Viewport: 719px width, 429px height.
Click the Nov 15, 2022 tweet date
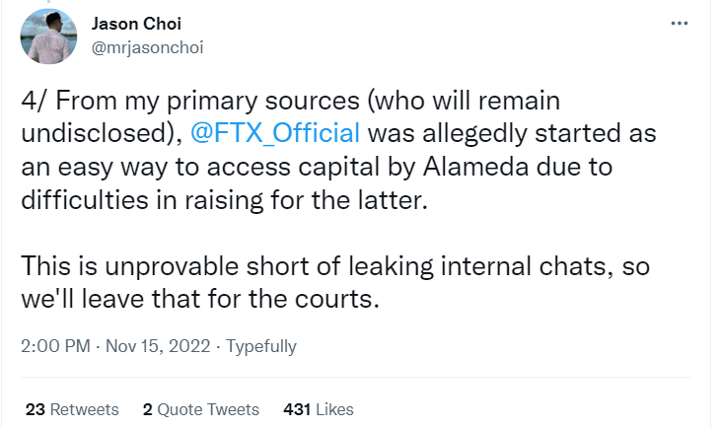coord(159,346)
